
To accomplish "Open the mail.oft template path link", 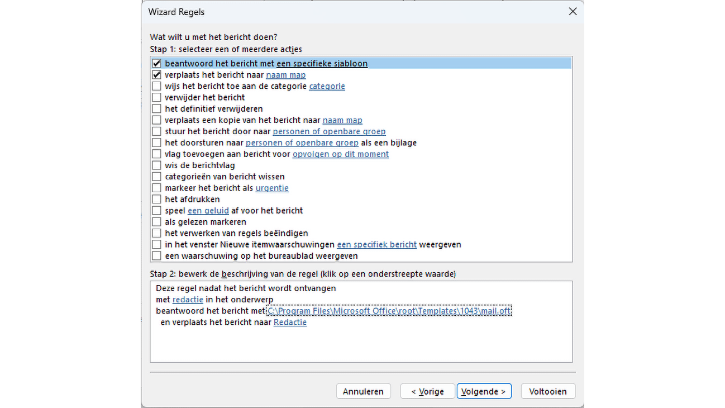I will tap(389, 311).
